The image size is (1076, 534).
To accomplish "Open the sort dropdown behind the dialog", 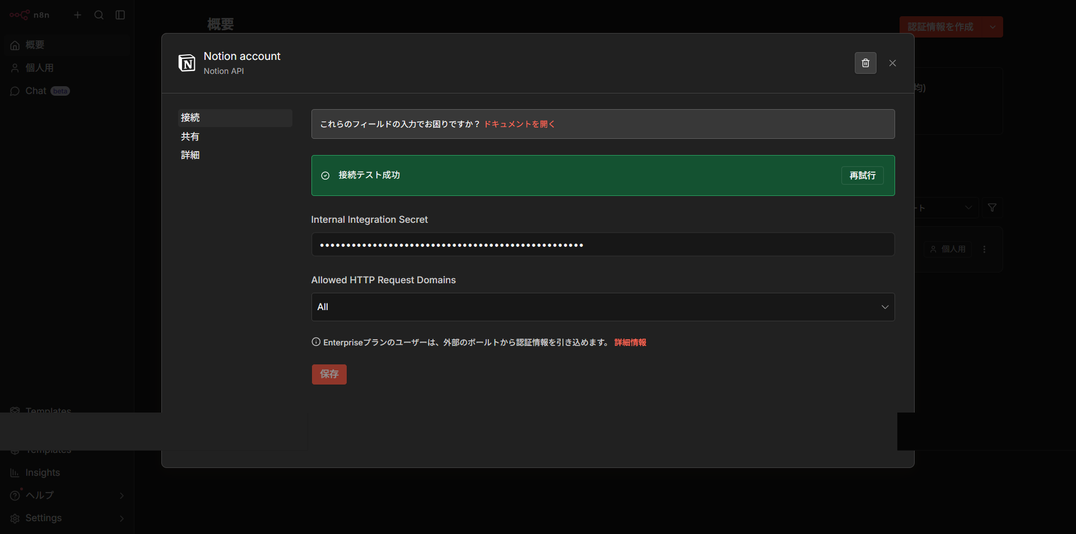I will pos(946,208).
